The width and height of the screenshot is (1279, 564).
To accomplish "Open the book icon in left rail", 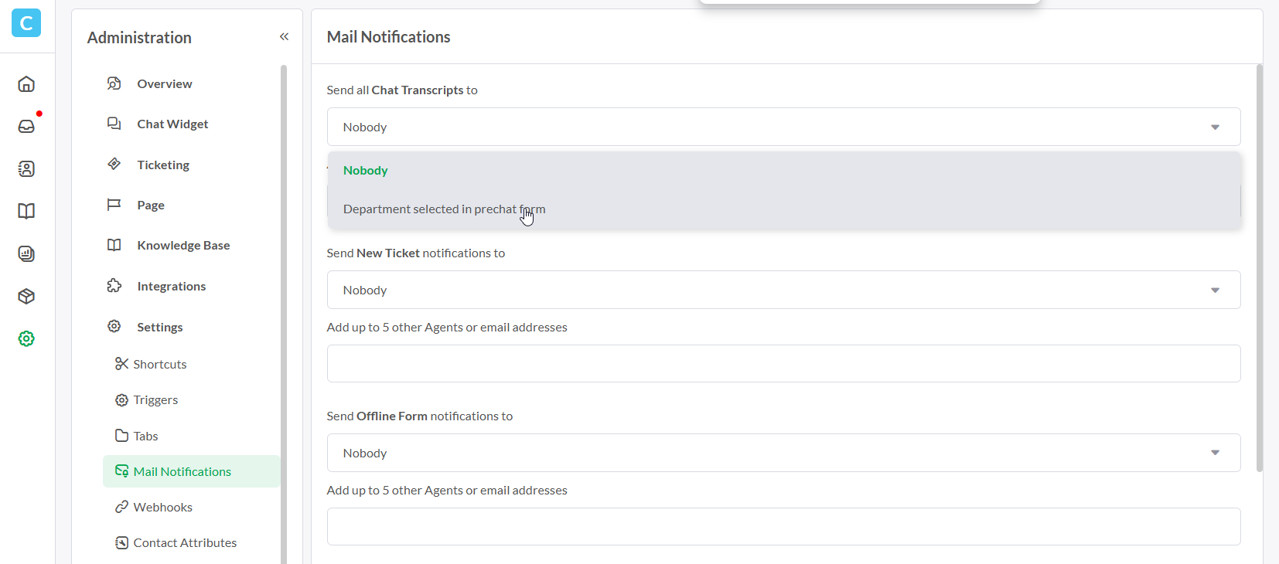I will pos(26,211).
